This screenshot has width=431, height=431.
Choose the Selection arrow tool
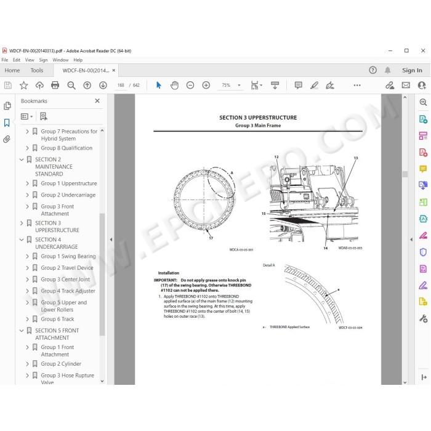159,85
